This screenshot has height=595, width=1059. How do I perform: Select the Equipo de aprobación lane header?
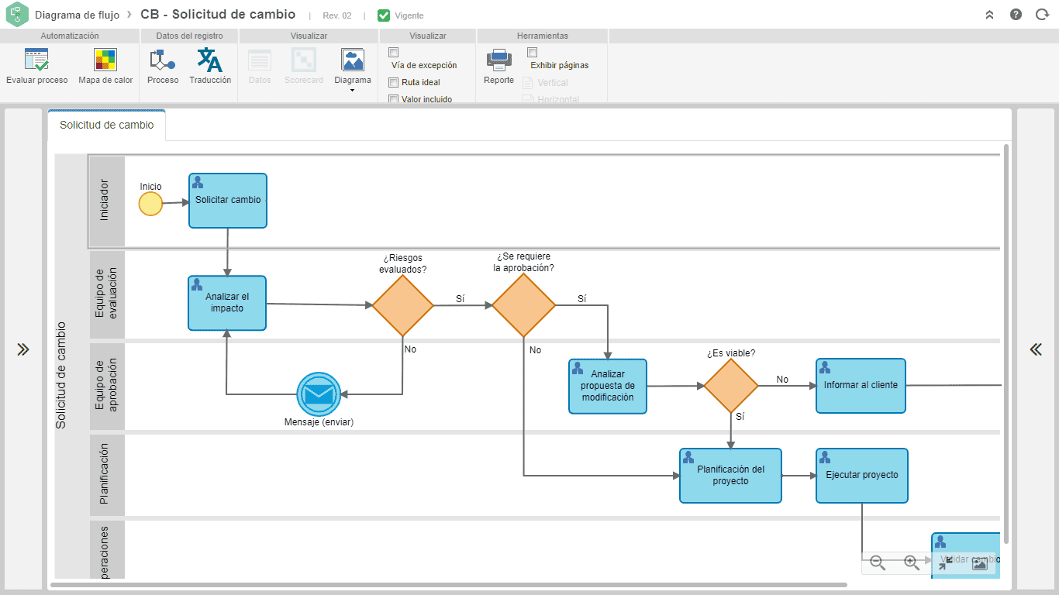tap(106, 385)
